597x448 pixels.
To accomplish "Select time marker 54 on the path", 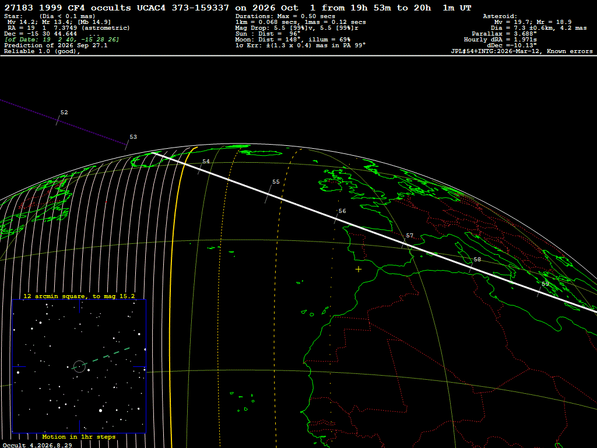I will point(206,162).
